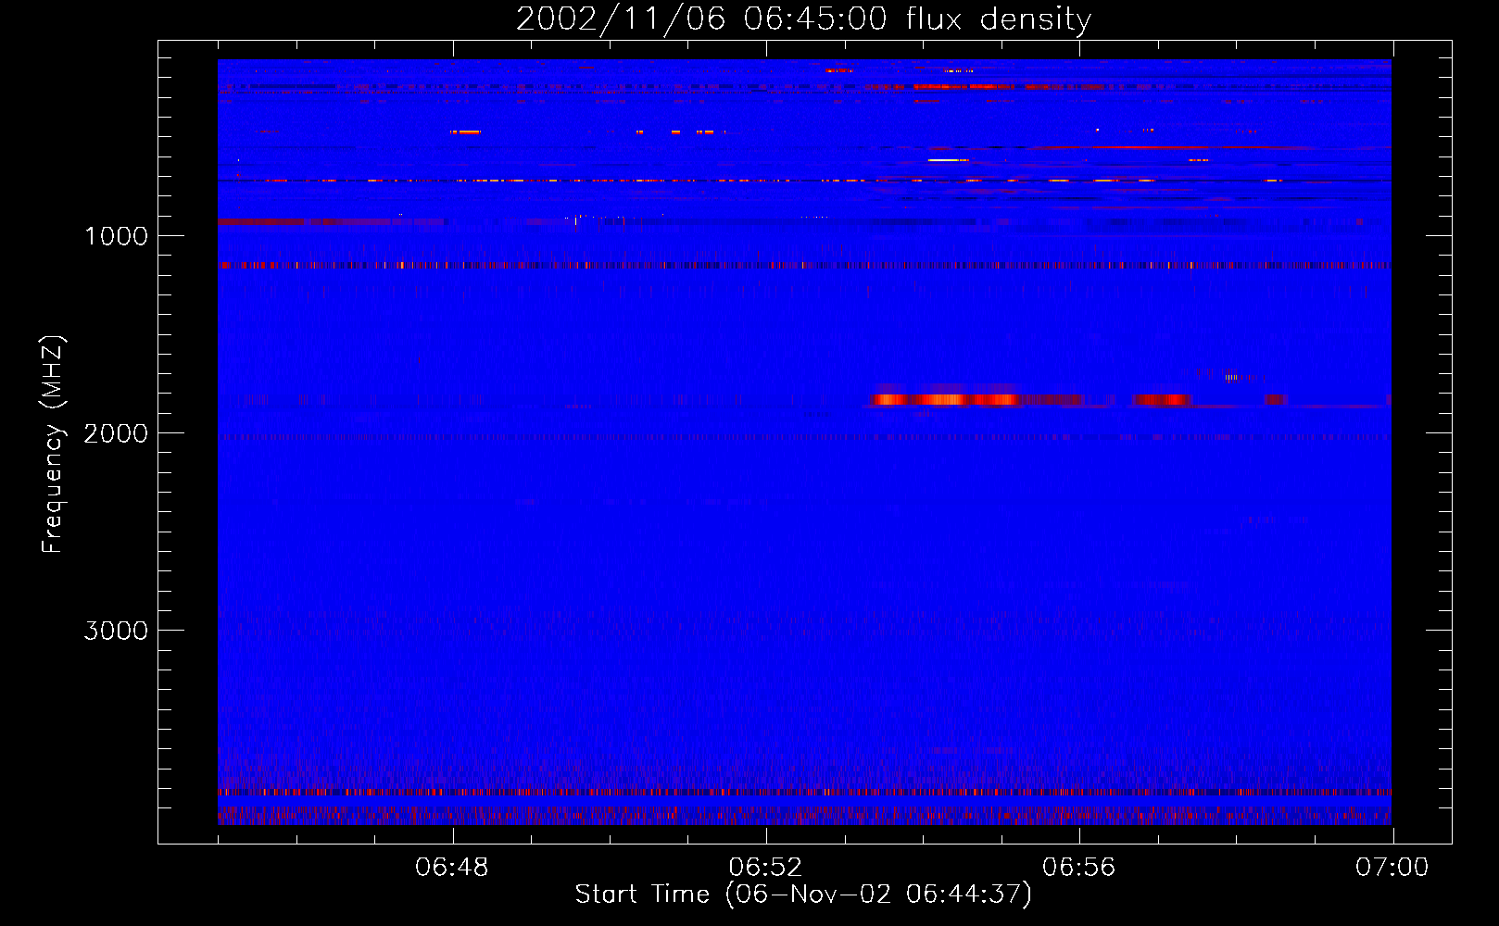The width and height of the screenshot is (1499, 926).
Task: Click the 06:56 time tick label
Action: (x=1078, y=868)
